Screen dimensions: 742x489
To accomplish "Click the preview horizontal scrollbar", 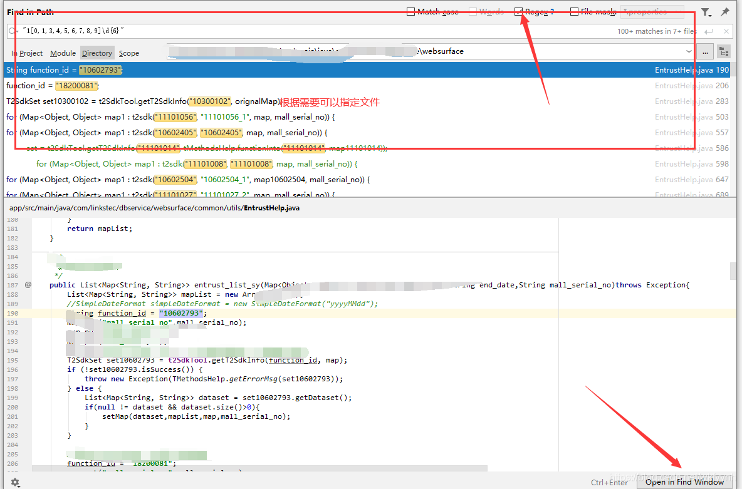I will (x=259, y=468).
